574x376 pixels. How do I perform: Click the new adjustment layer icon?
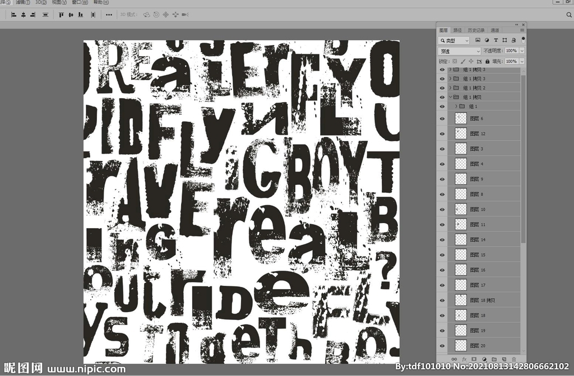(484, 360)
